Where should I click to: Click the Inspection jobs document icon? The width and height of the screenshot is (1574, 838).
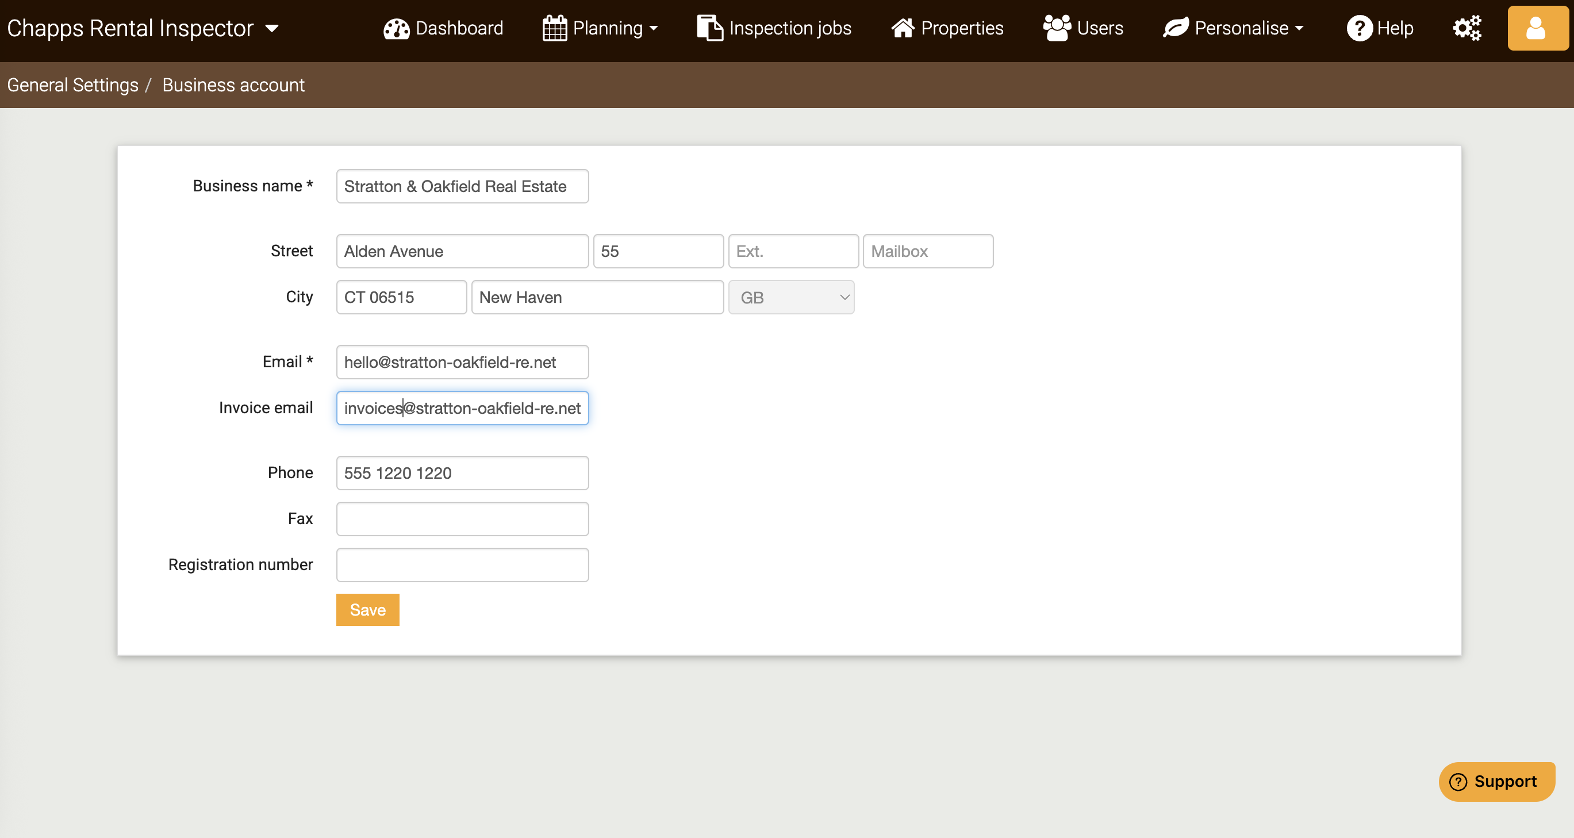click(709, 29)
